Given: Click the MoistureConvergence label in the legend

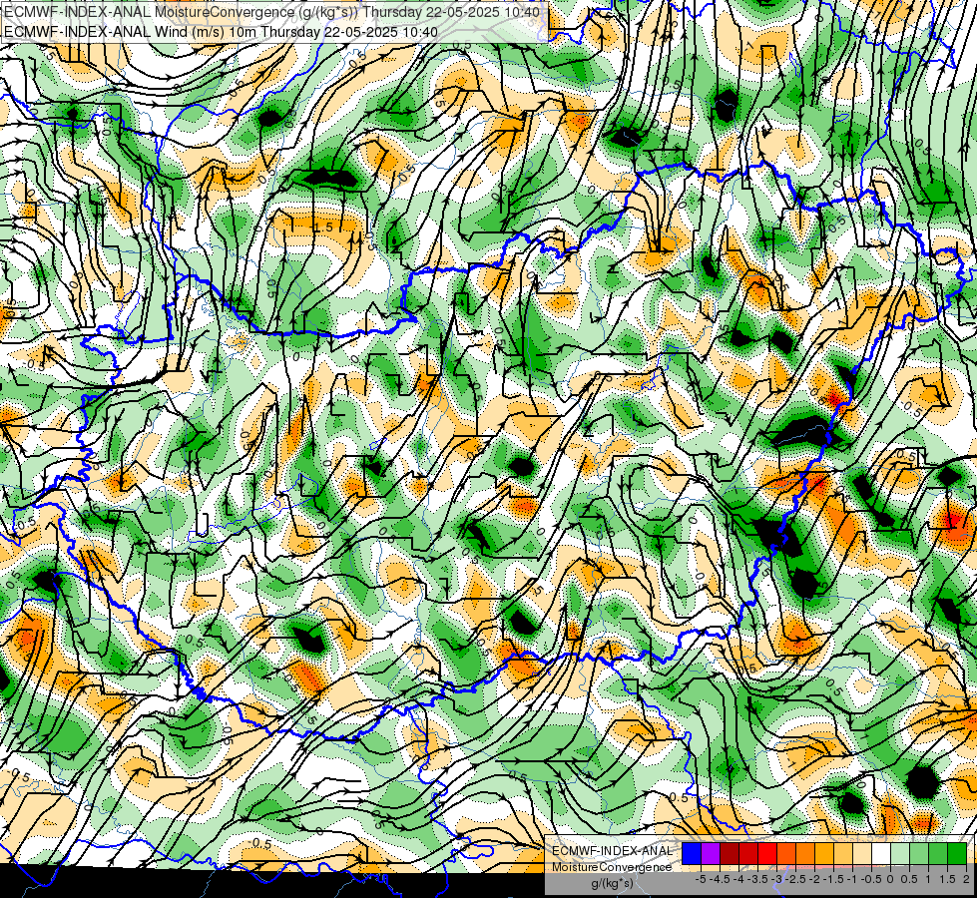Looking at the screenshot, I should [x=612, y=867].
